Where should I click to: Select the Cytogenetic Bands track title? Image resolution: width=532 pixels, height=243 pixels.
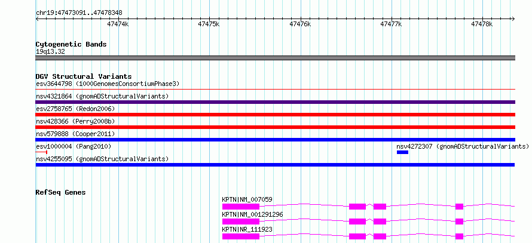click(x=71, y=44)
